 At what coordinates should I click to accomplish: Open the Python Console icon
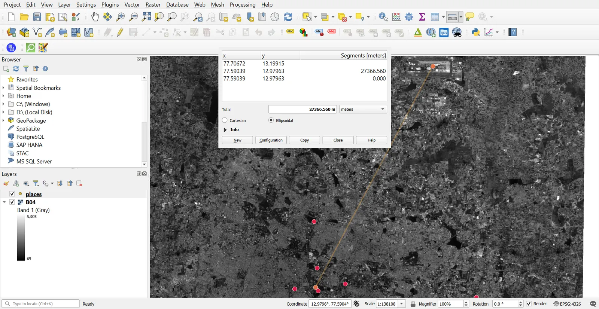click(476, 33)
